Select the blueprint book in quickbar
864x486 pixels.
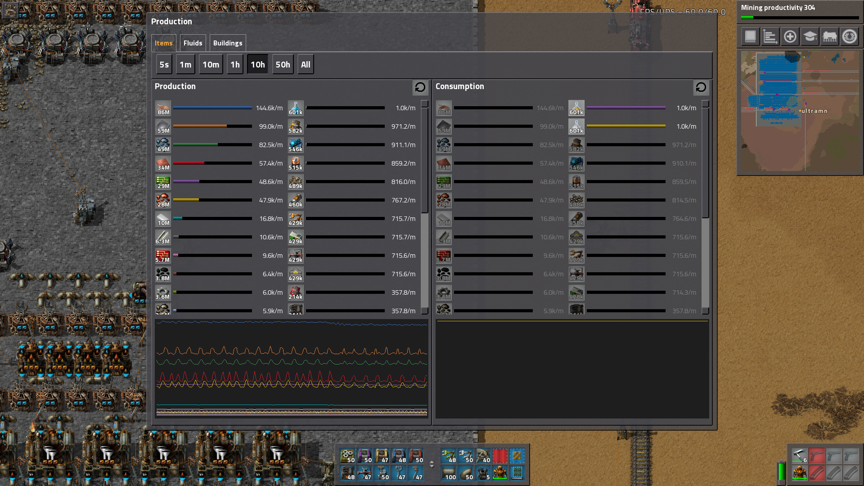pyautogui.click(x=517, y=473)
